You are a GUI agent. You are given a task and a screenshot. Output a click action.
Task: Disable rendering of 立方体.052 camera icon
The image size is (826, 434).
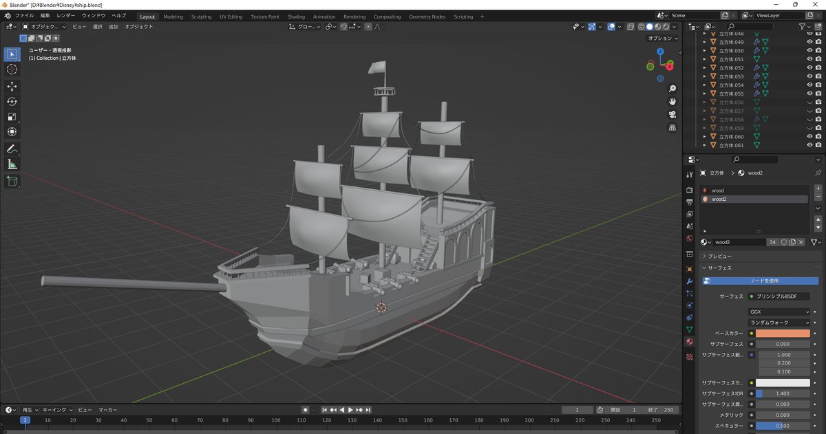coord(818,67)
